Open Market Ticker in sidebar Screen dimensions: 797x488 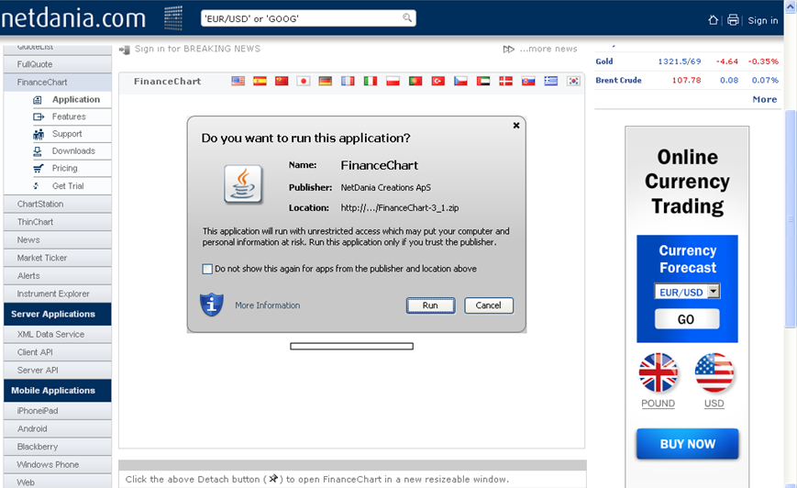tap(58, 258)
